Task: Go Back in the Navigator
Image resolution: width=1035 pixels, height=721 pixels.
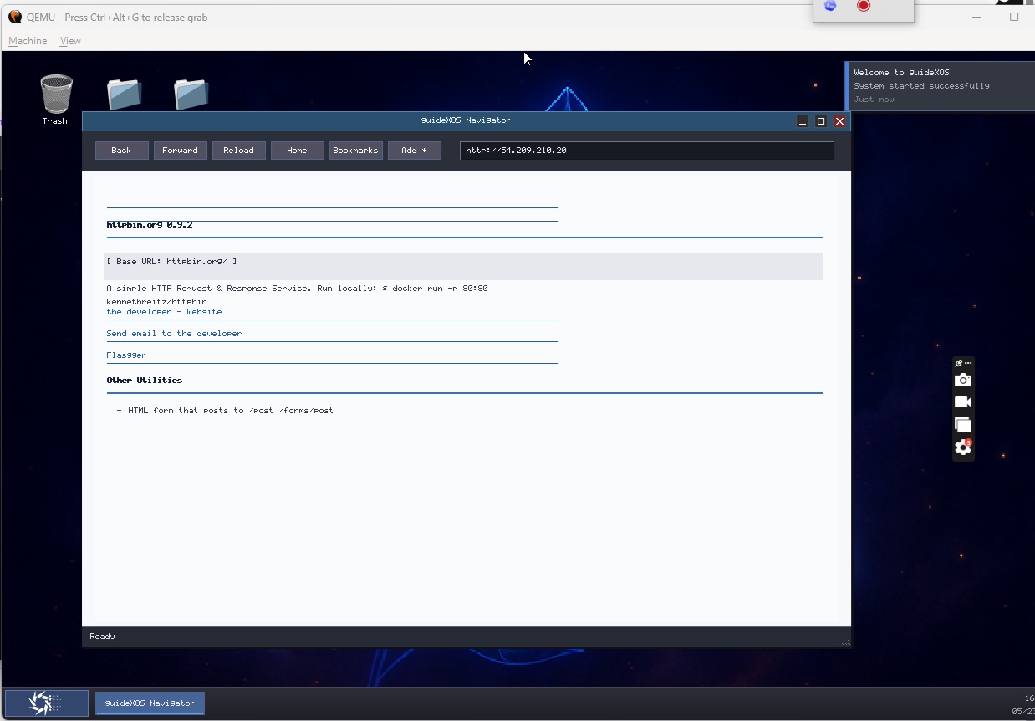Action: (x=122, y=151)
